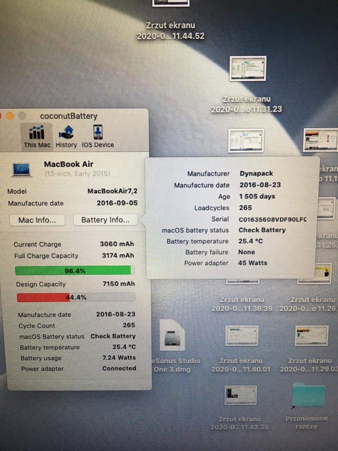338x451 pixels.
Task: Select screenshot icon Zrzut ekranu 11.36.39
Action: 242,304
